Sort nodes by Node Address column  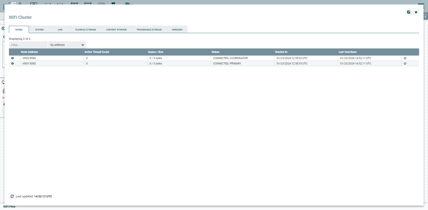pos(29,52)
